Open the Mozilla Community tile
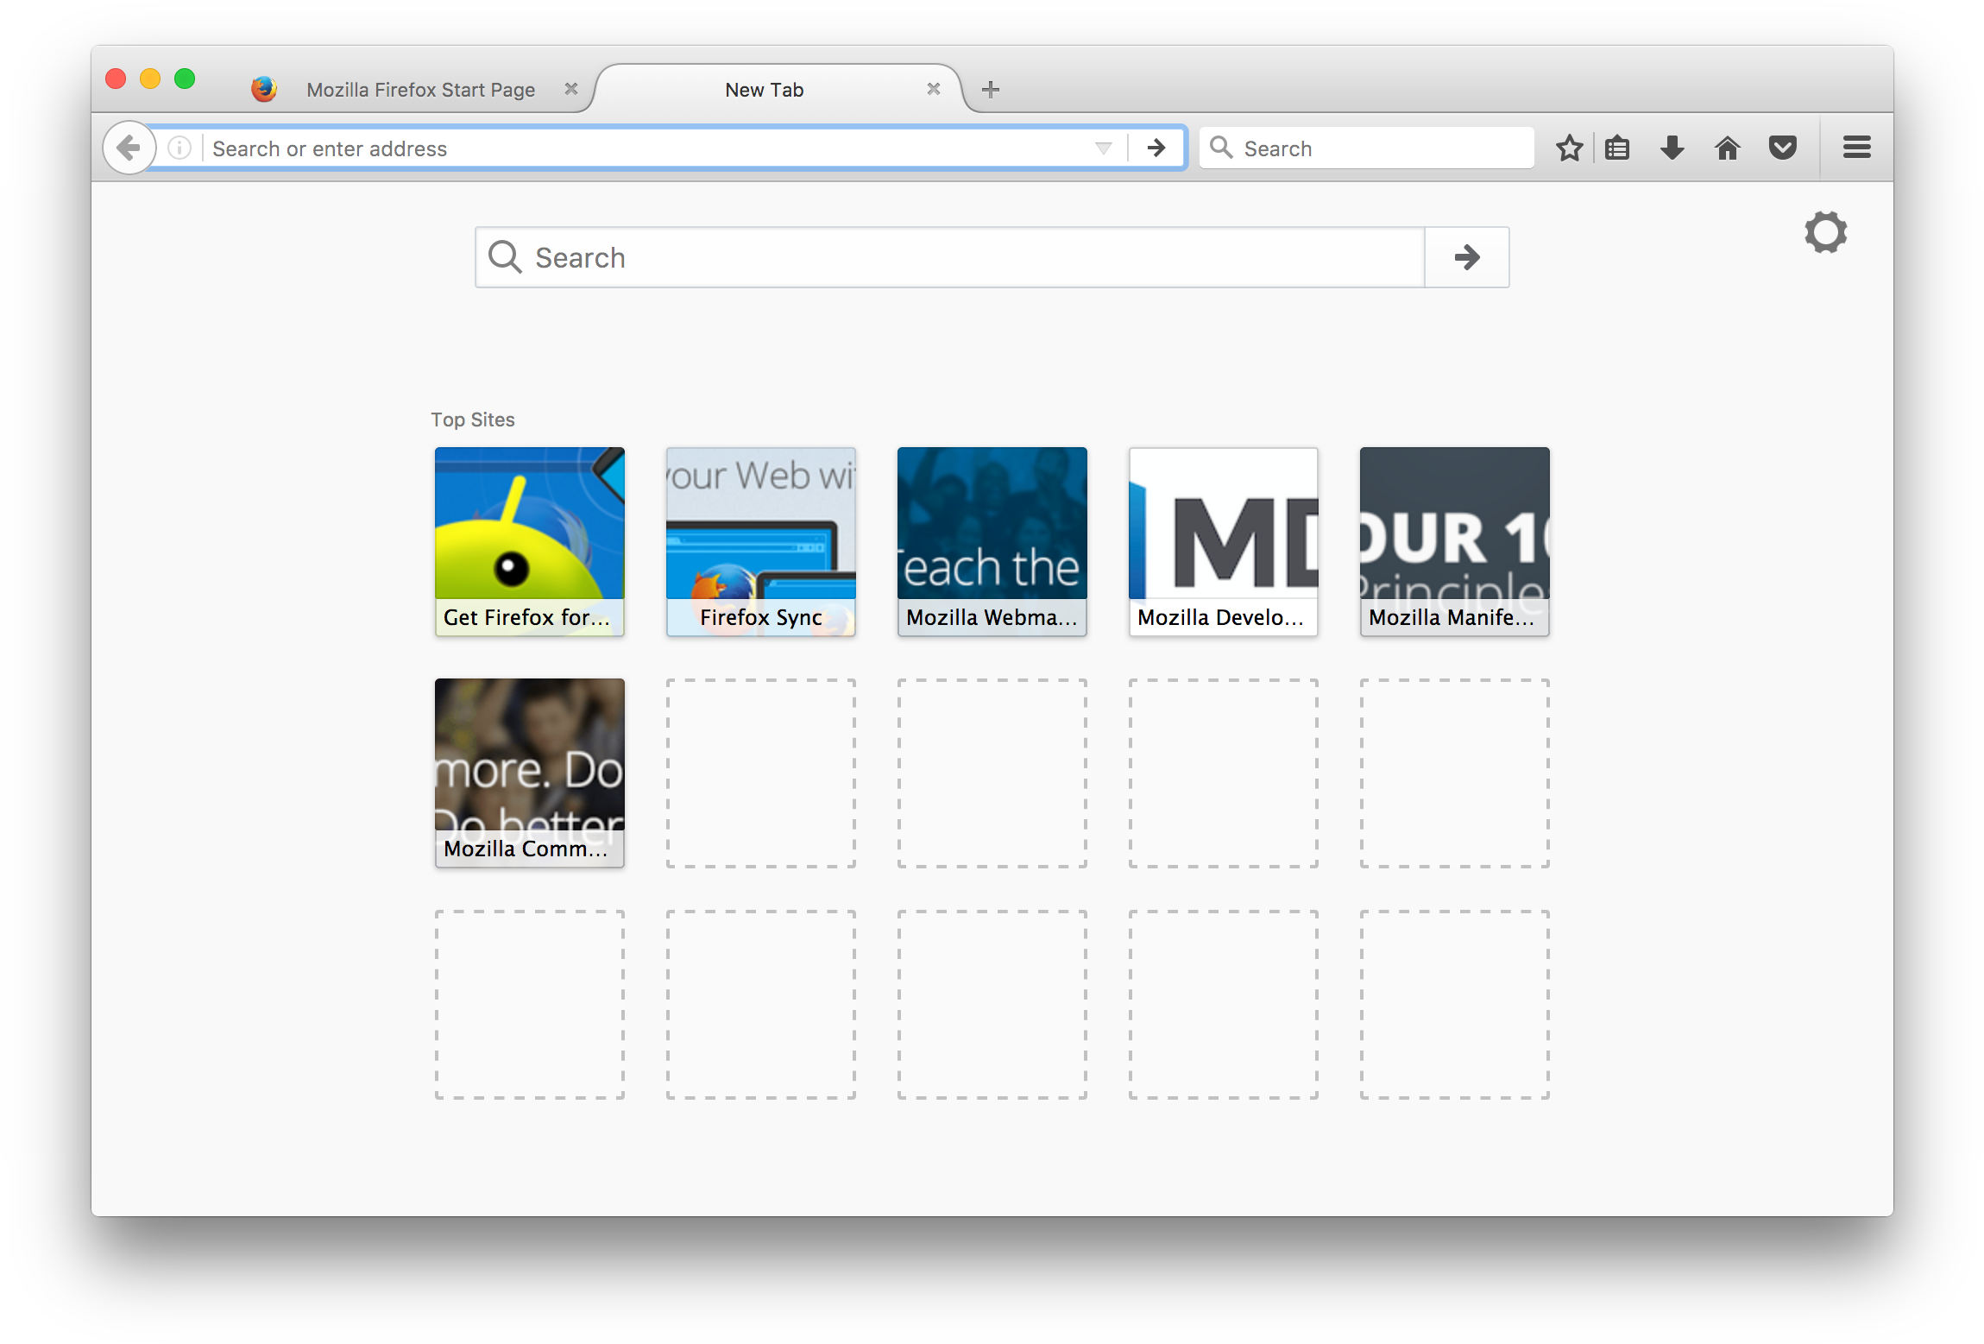Image resolution: width=1984 pixels, height=1344 pixels. (x=530, y=773)
